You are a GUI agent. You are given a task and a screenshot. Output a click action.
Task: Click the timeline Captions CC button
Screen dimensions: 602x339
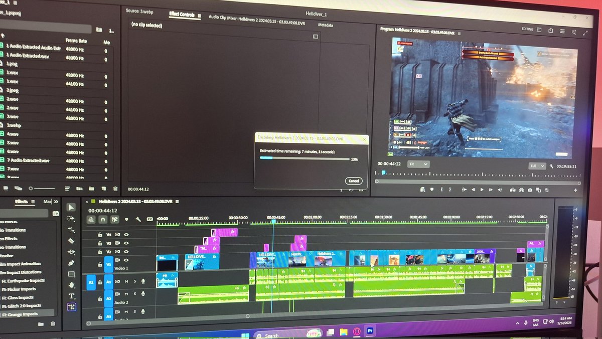coord(149,219)
